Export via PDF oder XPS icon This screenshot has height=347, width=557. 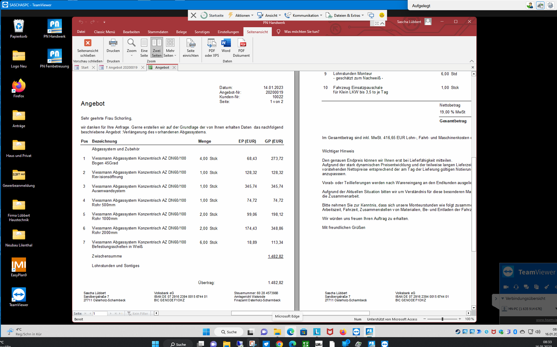coord(212,48)
